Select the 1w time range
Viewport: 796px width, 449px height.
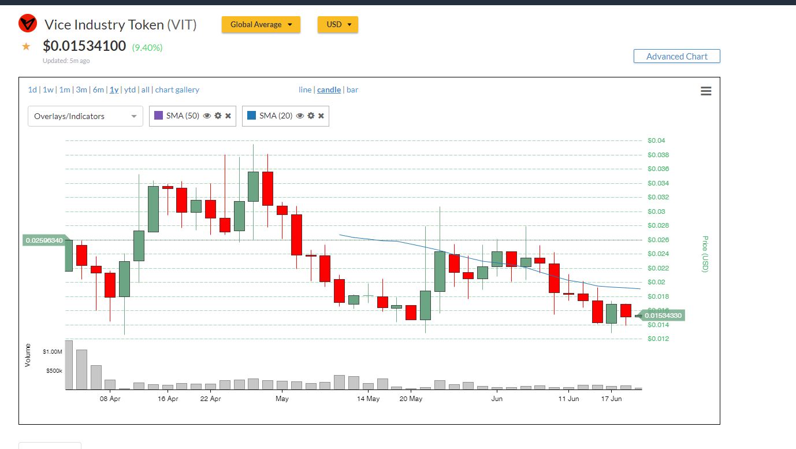tap(48, 90)
